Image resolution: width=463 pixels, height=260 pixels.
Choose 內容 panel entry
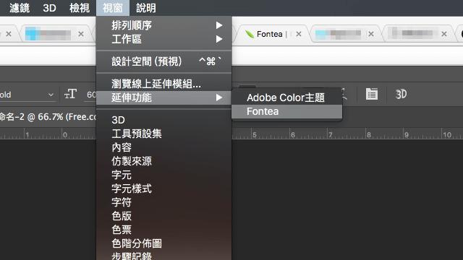coord(164,147)
